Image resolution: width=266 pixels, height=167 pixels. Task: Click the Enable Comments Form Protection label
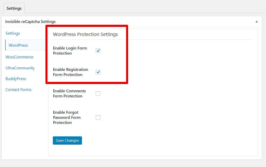tap(69, 93)
